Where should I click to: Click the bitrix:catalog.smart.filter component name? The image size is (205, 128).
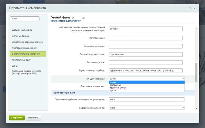click(x=66, y=21)
